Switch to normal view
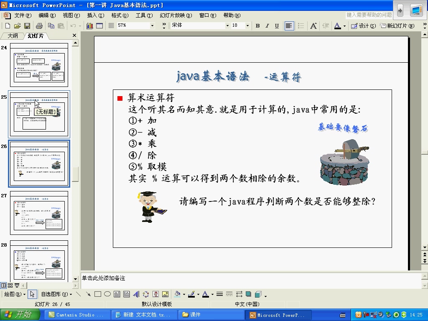Image resolution: width=428 pixels, height=321 pixels. (3, 285)
